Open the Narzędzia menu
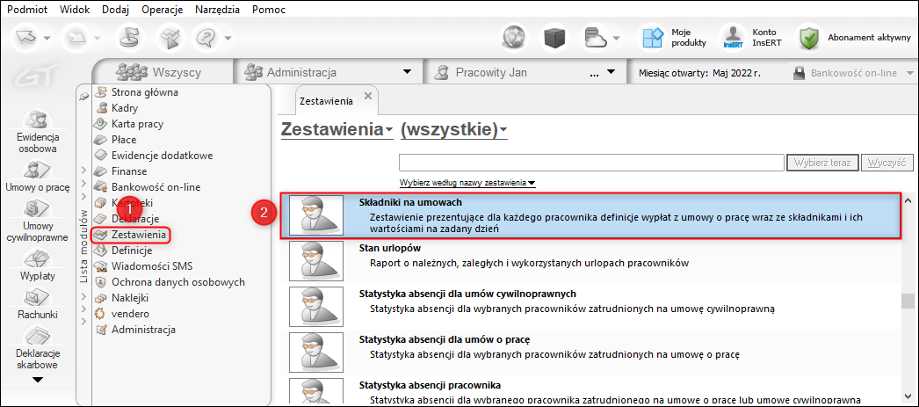919x407 pixels. [x=217, y=10]
